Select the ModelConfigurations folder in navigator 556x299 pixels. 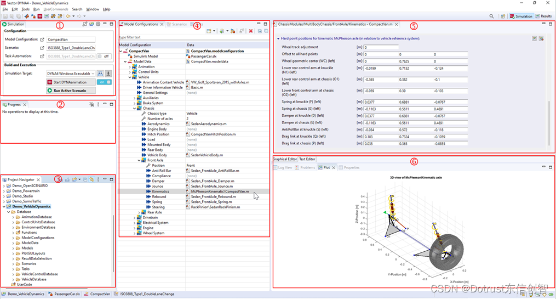[x=38, y=238]
